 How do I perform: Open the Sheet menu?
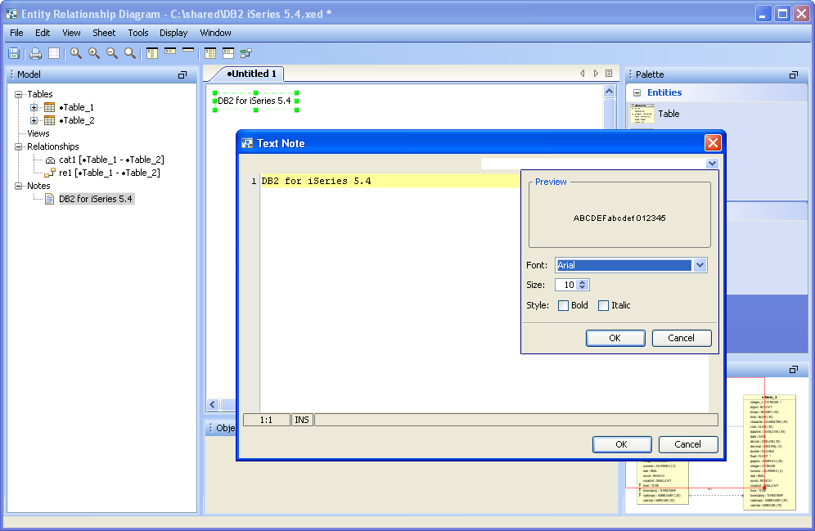tap(104, 33)
